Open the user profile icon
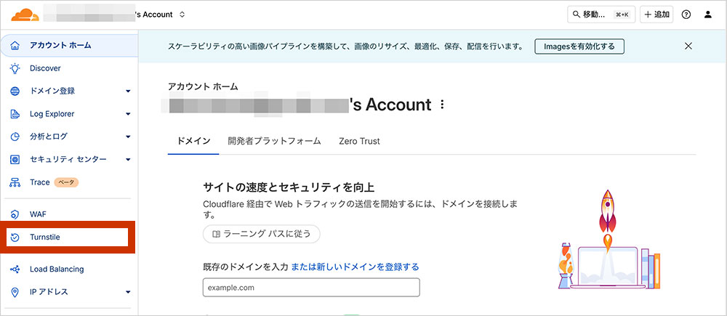 click(x=709, y=15)
